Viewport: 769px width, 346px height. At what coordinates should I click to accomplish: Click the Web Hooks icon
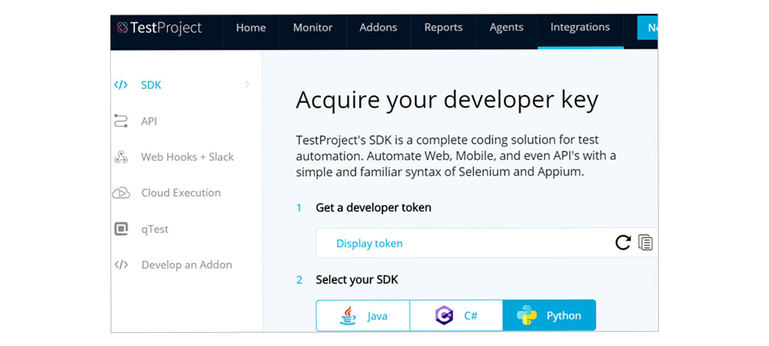[x=121, y=157]
